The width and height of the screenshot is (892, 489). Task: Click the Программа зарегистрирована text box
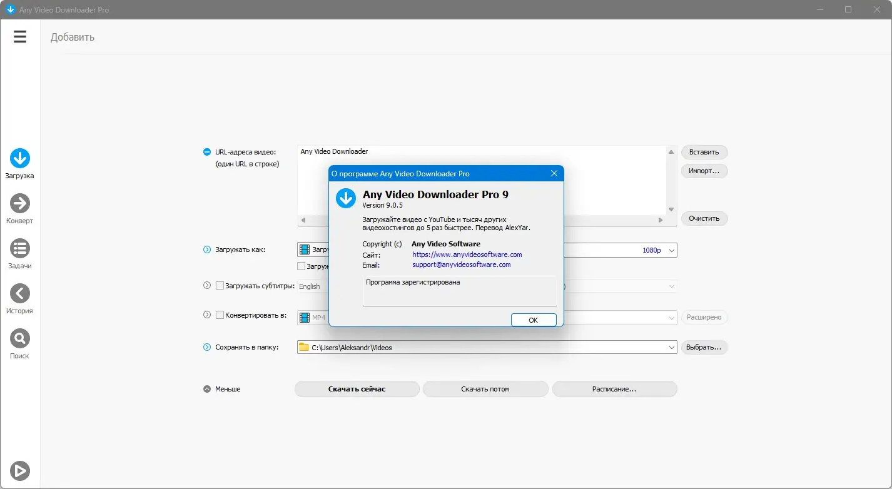point(460,291)
